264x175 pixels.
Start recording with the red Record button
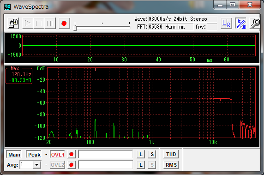click(x=64, y=24)
